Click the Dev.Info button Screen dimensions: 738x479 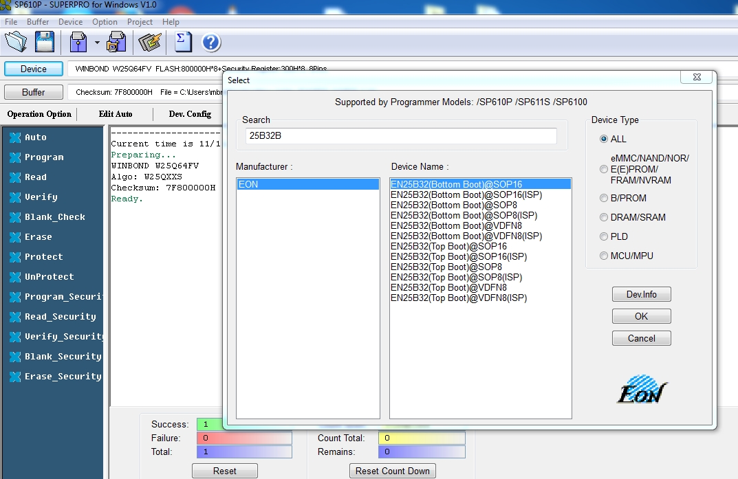(x=641, y=294)
